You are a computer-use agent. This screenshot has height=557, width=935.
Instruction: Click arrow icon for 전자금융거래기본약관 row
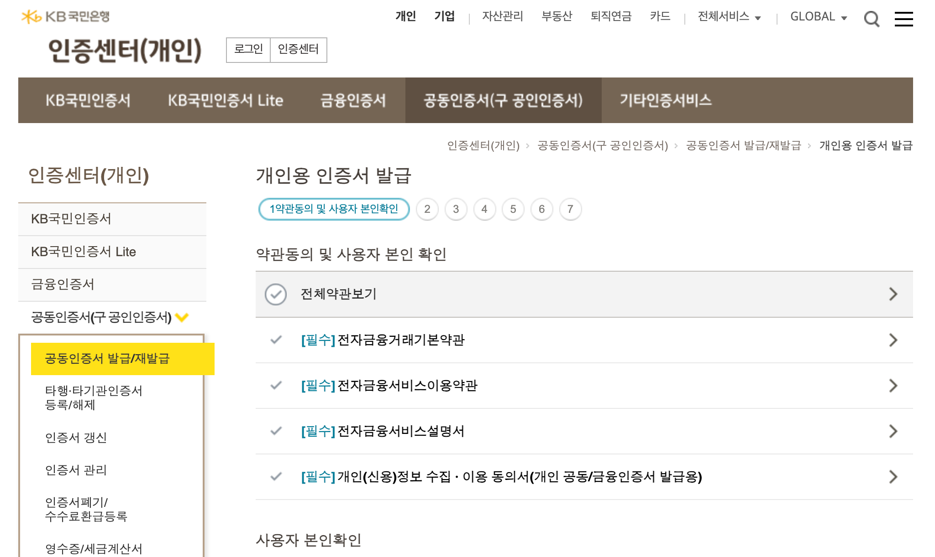coord(893,340)
